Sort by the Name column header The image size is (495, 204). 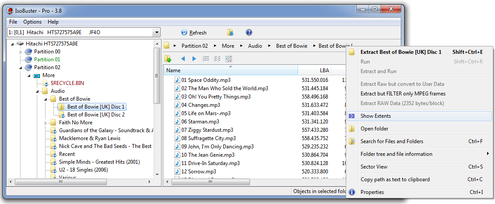[231, 70]
